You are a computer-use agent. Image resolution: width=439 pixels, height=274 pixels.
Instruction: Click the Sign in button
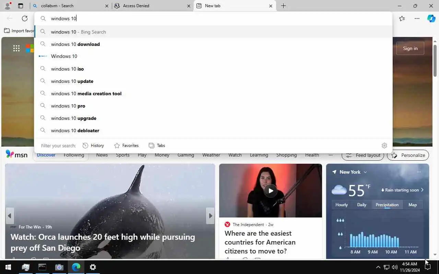pyautogui.click(x=410, y=48)
